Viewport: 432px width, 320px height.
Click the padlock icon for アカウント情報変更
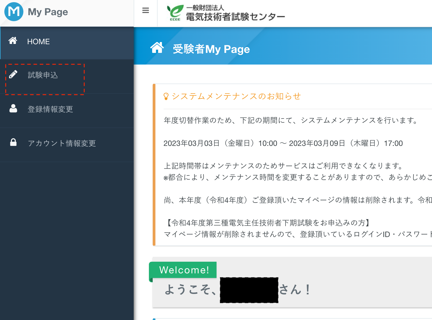point(13,142)
